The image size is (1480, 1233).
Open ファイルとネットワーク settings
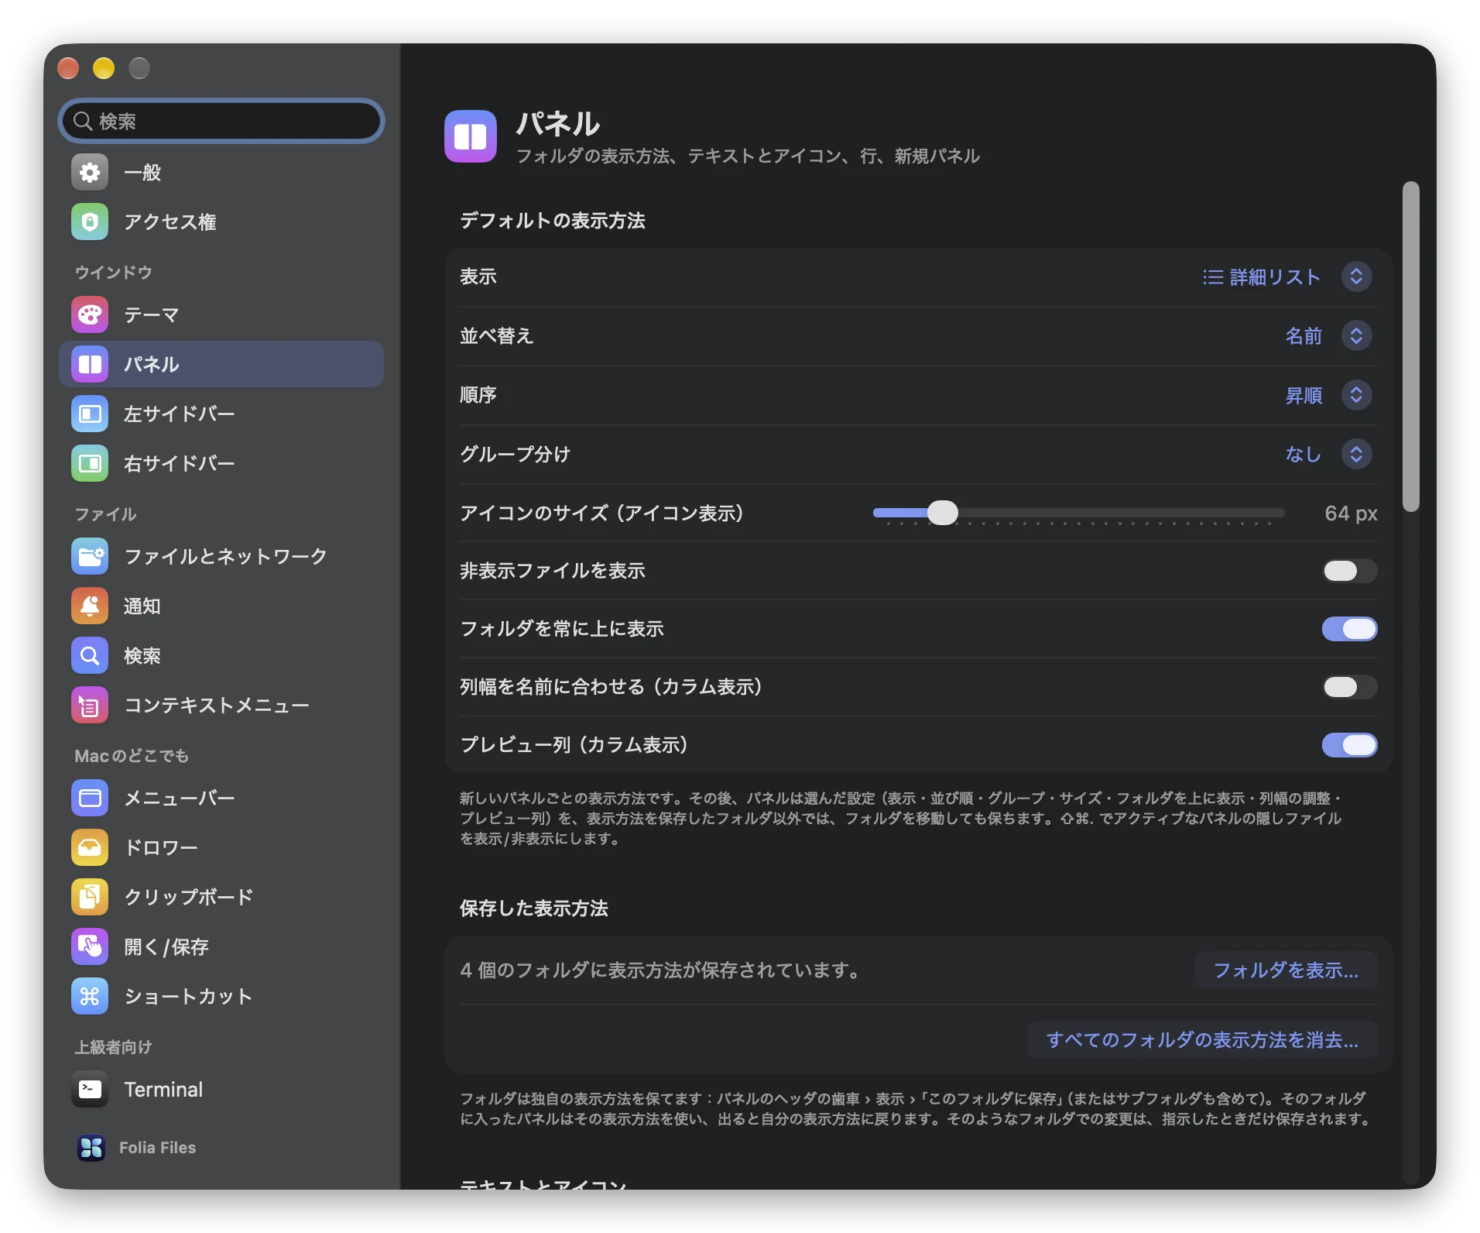coord(221,556)
